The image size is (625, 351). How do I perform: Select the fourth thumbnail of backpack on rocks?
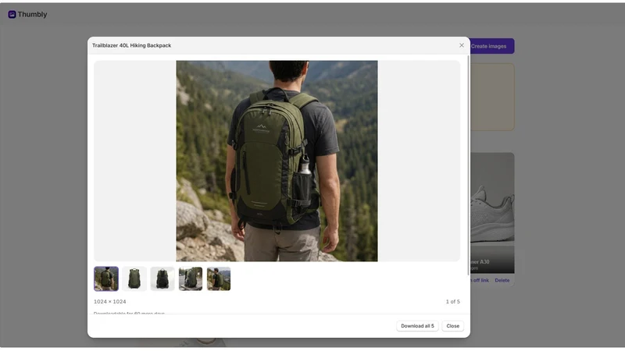click(191, 279)
